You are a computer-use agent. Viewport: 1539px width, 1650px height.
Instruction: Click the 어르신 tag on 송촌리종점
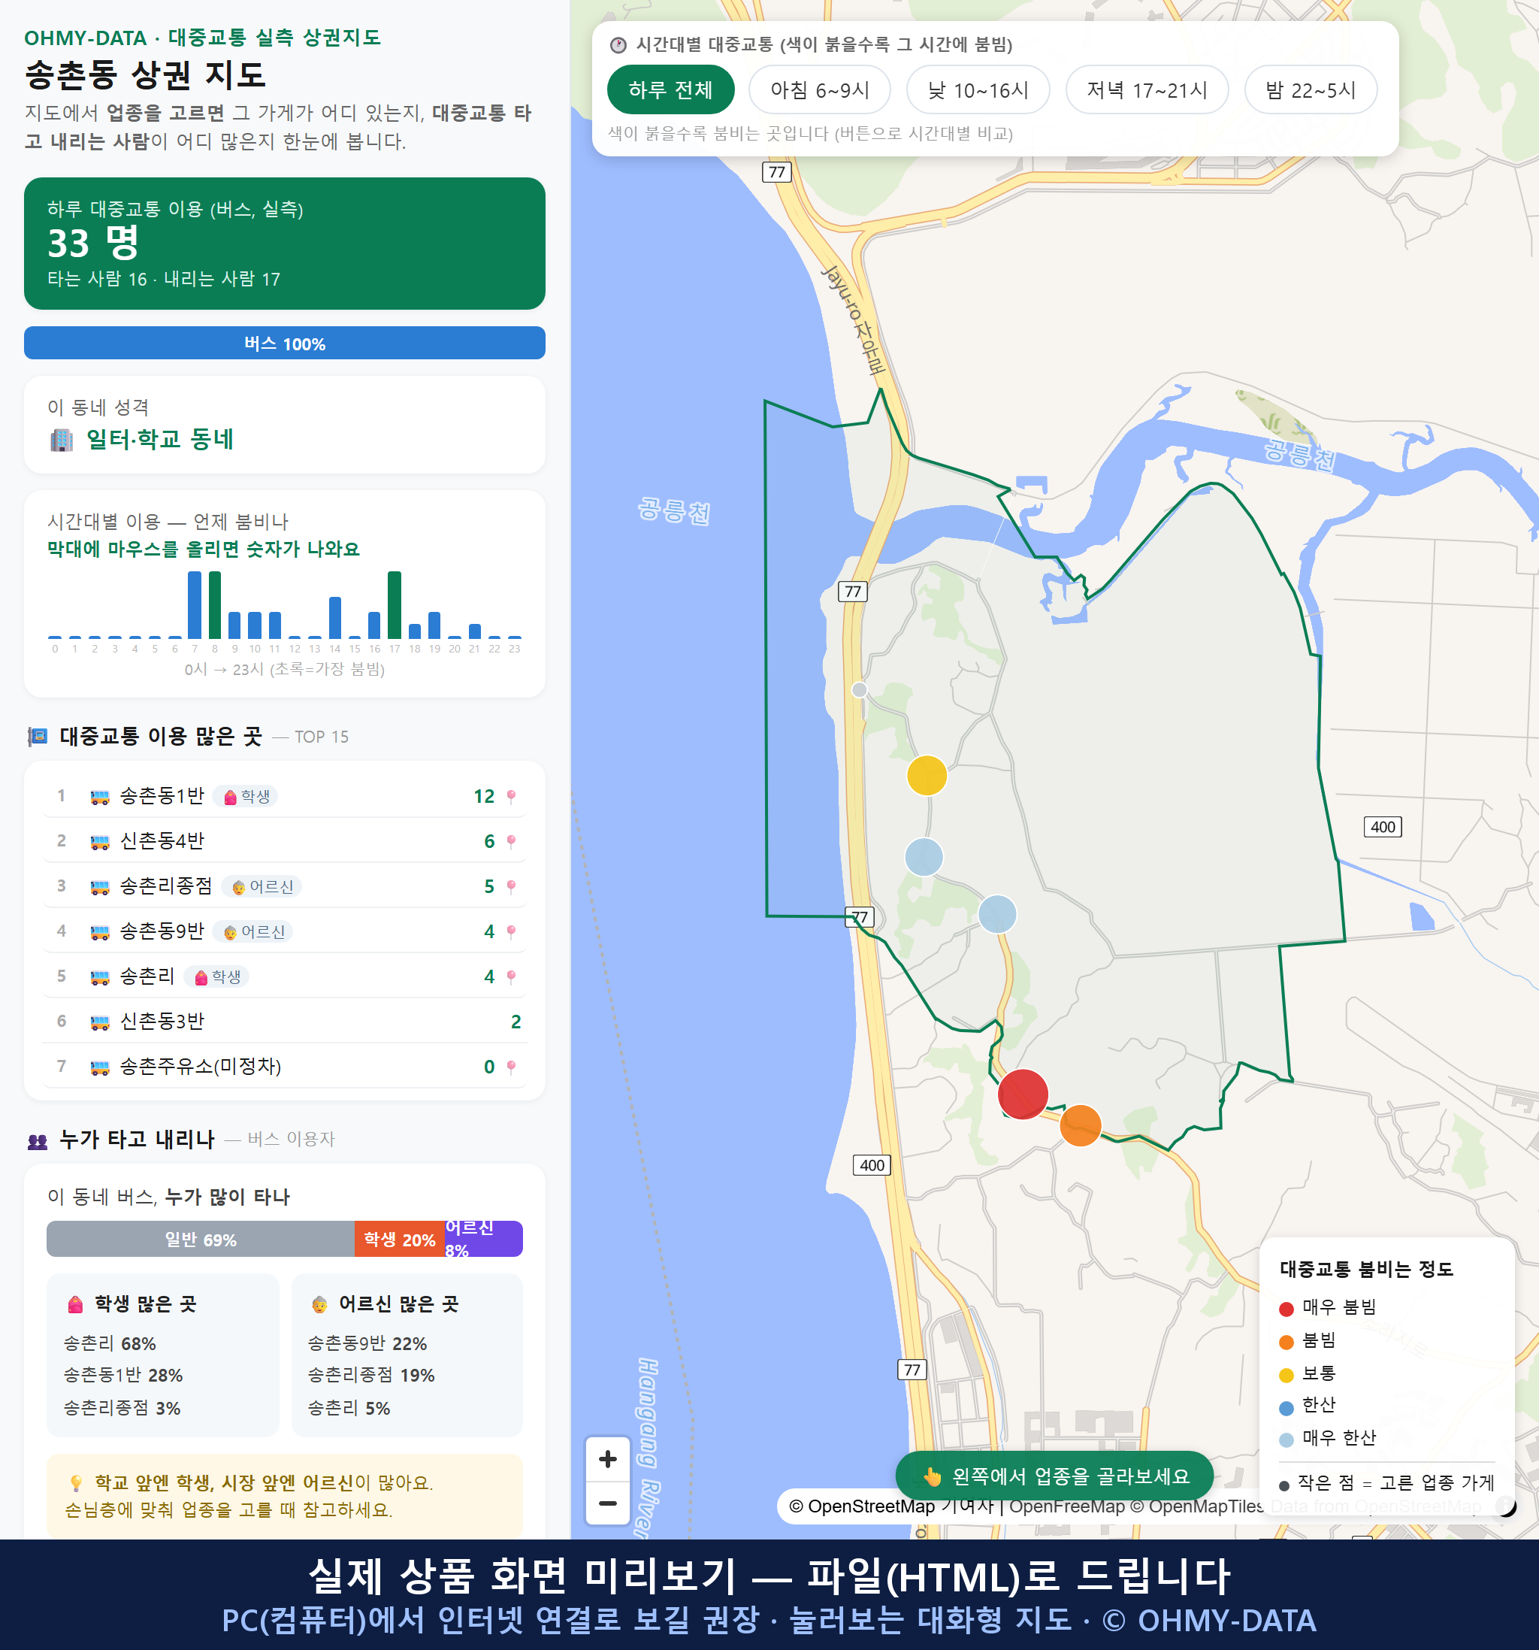click(x=262, y=886)
